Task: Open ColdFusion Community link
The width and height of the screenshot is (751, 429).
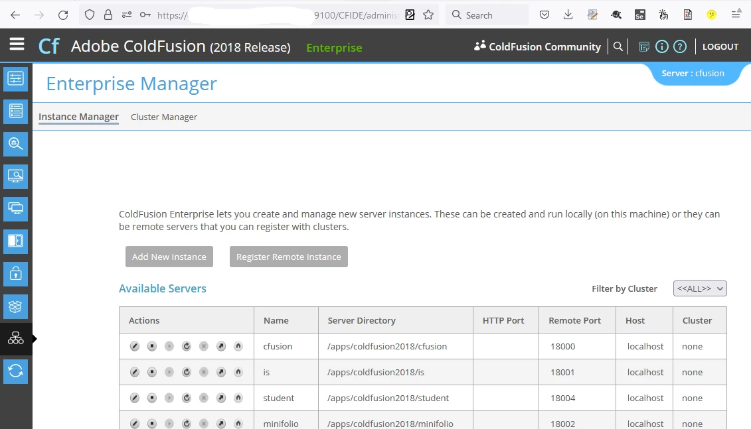Action: point(537,46)
